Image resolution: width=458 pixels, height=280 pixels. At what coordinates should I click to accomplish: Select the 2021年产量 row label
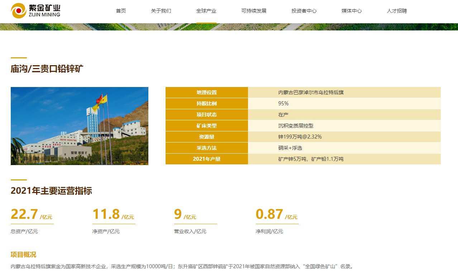click(x=206, y=159)
